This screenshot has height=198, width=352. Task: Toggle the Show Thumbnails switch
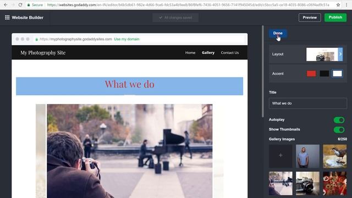pyautogui.click(x=339, y=130)
